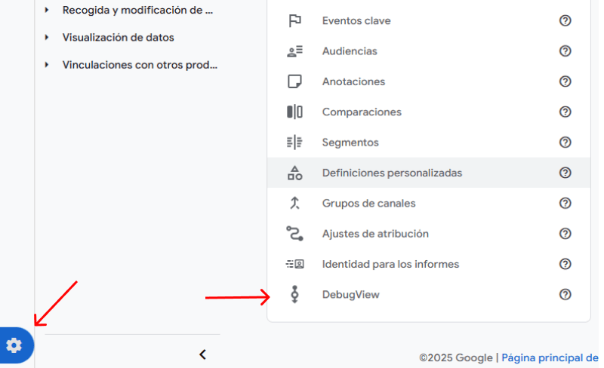Open the Anotaciones menu entry
The height and width of the screenshot is (368, 604).
click(x=429, y=81)
